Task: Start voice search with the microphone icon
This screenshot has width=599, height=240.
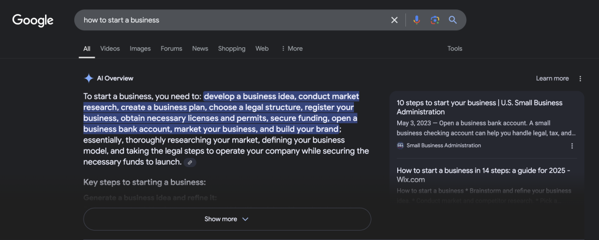Action: pos(416,20)
